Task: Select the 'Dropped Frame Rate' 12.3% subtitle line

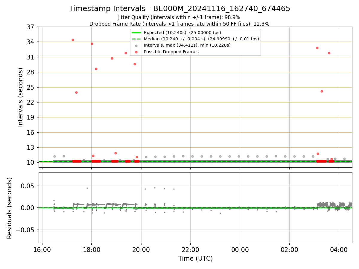Action: (x=179, y=24)
